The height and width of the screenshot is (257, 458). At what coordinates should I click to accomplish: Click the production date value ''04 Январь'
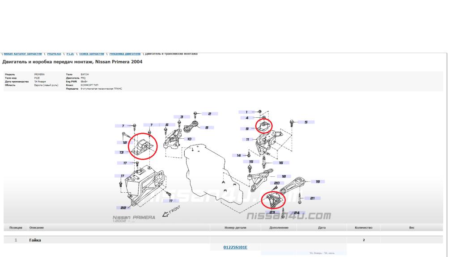(40, 82)
